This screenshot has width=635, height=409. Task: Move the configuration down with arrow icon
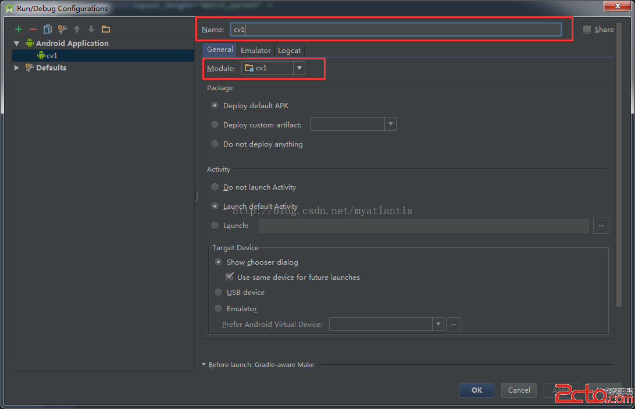pyautogui.click(x=91, y=29)
